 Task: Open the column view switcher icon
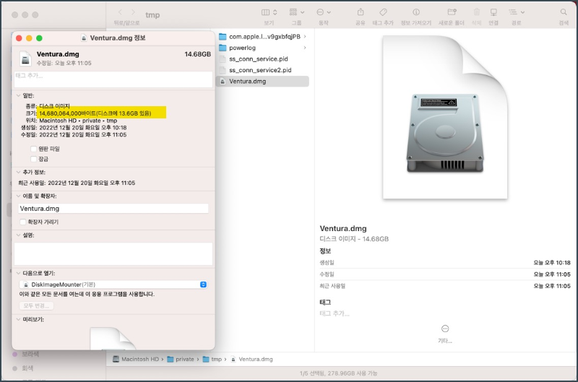click(269, 12)
